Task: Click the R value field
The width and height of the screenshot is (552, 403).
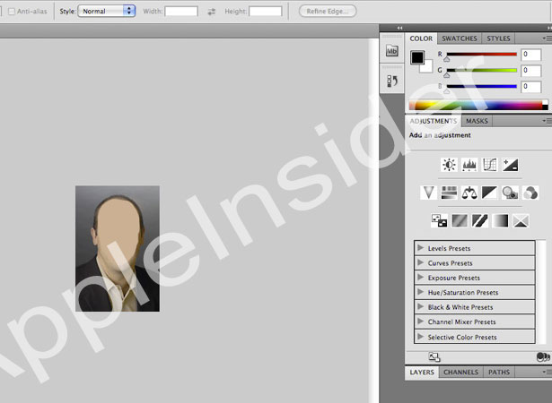Action: click(x=530, y=55)
